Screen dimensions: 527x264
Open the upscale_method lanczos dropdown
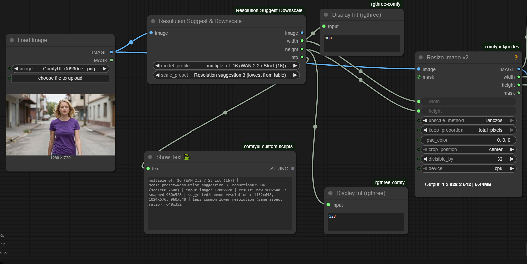[x=468, y=120]
